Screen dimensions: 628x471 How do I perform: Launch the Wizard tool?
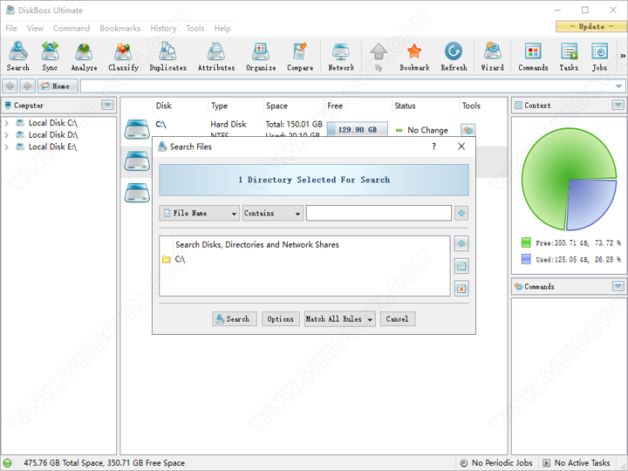492,57
